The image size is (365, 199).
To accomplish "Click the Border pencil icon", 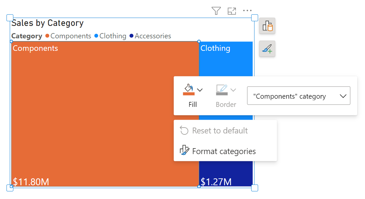I will click(222, 88).
